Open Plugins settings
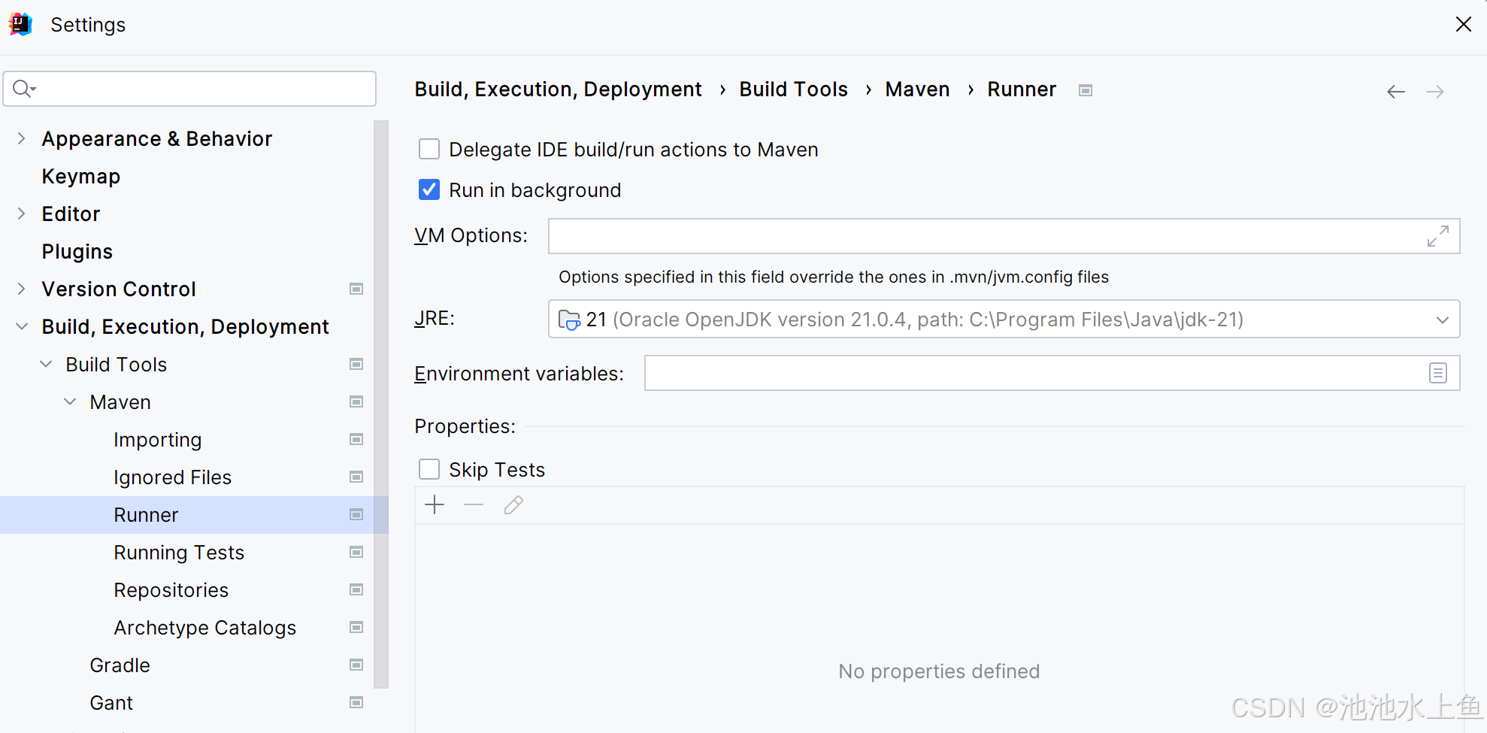Image resolution: width=1487 pixels, height=733 pixels. click(77, 252)
